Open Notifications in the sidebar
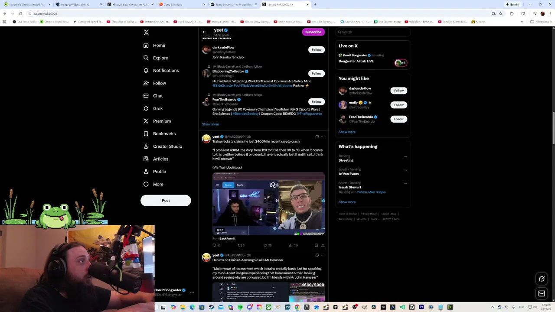The height and width of the screenshot is (312, 555). pyautogui.click(x=161, y=70)
